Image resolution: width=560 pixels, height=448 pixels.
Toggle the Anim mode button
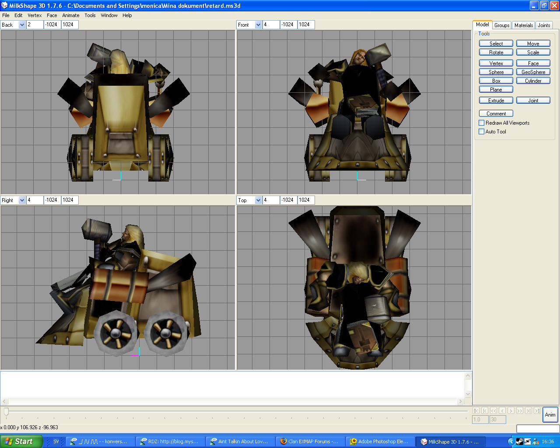tap(550, 415)
